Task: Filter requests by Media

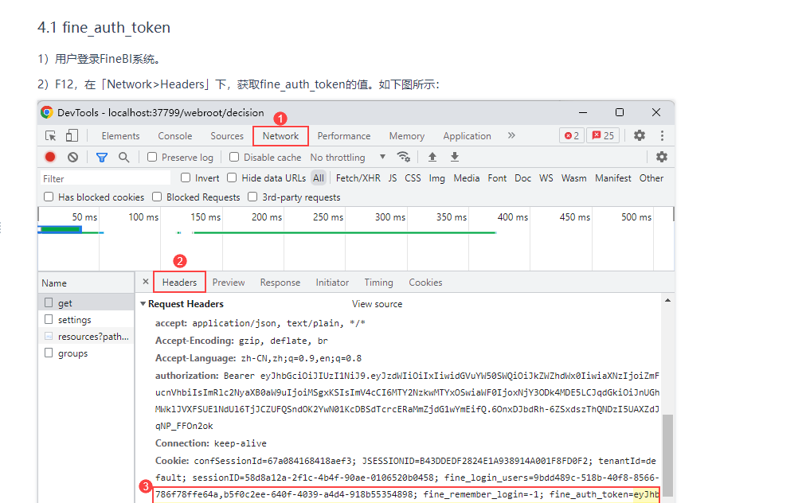Action: pyautogui.click(x=466, y=177)
